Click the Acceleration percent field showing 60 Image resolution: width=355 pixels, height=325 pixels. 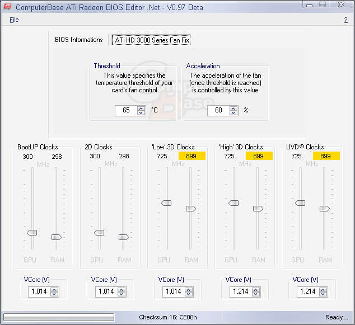point(218,110)
